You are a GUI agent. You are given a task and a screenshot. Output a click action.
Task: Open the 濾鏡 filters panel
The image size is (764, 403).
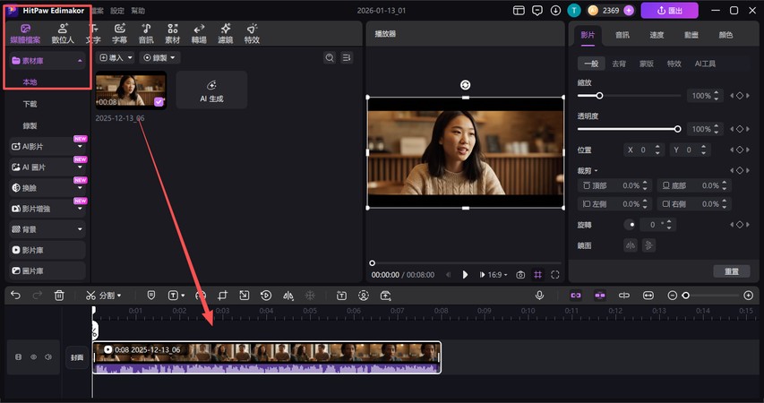pyautogui.click(x=225, y=34)
